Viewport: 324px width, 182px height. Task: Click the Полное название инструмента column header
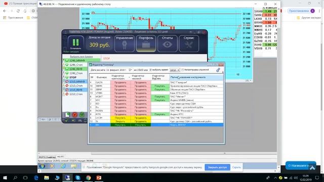point(196,77)
